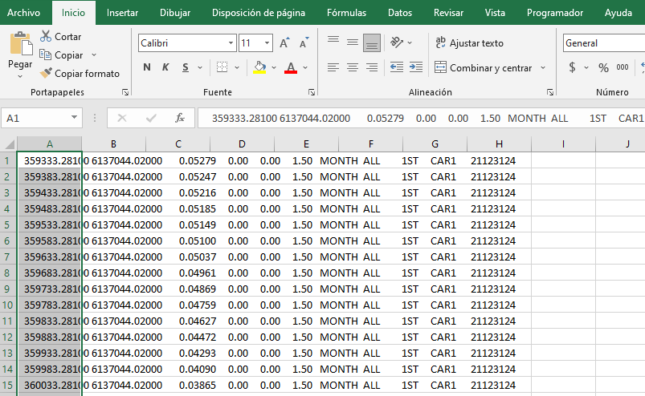645x396 pixels.
Task: Open underline style dropdown arrow
Action: tap(200, 67)
